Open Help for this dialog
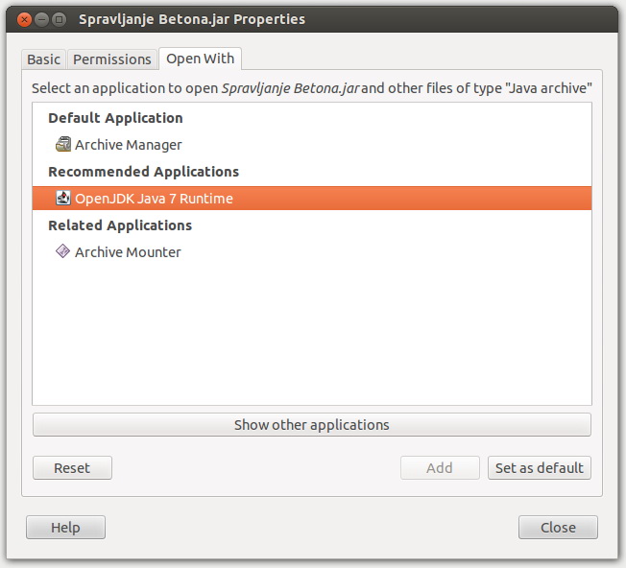626x568 pixels. pyautogui.click(x=65, y=528)
